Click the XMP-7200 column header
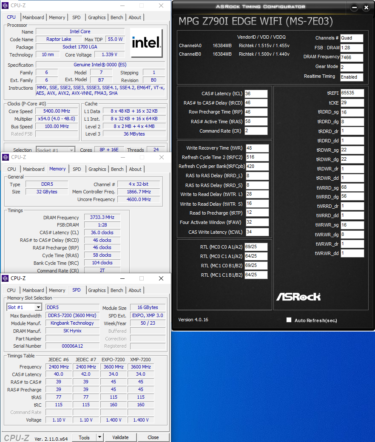 click(140, 360)
